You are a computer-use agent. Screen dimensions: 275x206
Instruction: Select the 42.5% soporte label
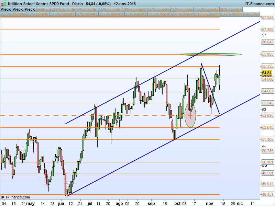[210, 14]
